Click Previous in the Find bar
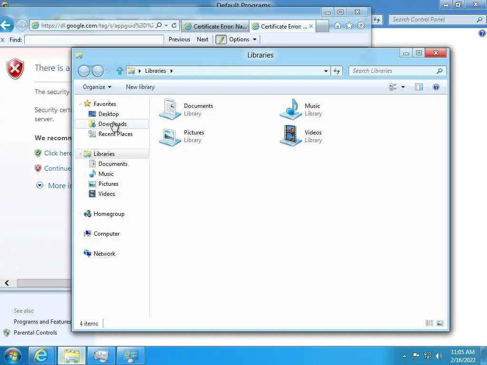Viewport: 487px width, 365px height. coord(179,39)
